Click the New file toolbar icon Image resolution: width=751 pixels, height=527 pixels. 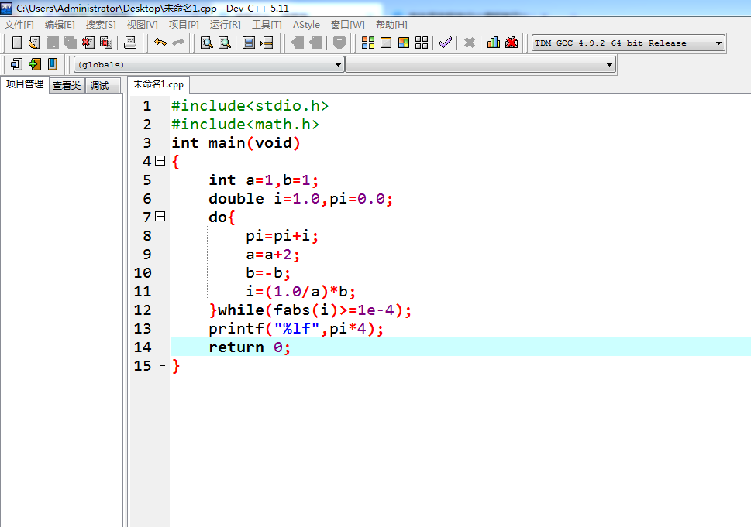tap(17, 43)
